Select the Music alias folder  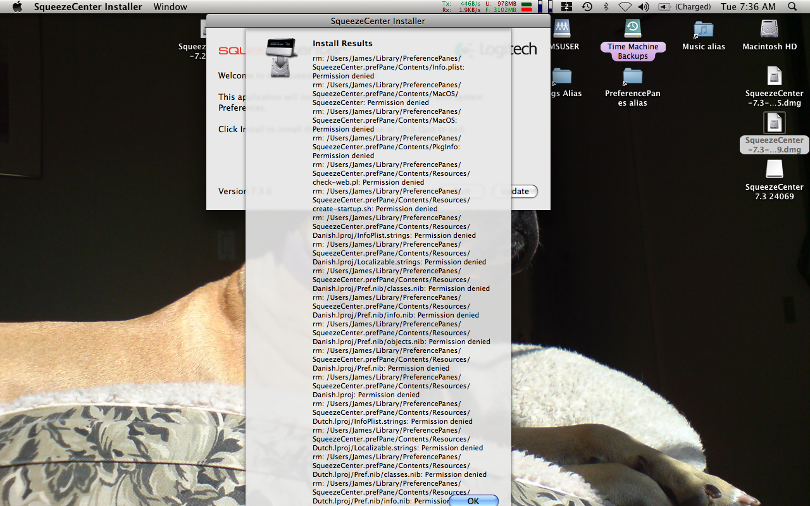[x=703, y=29]
